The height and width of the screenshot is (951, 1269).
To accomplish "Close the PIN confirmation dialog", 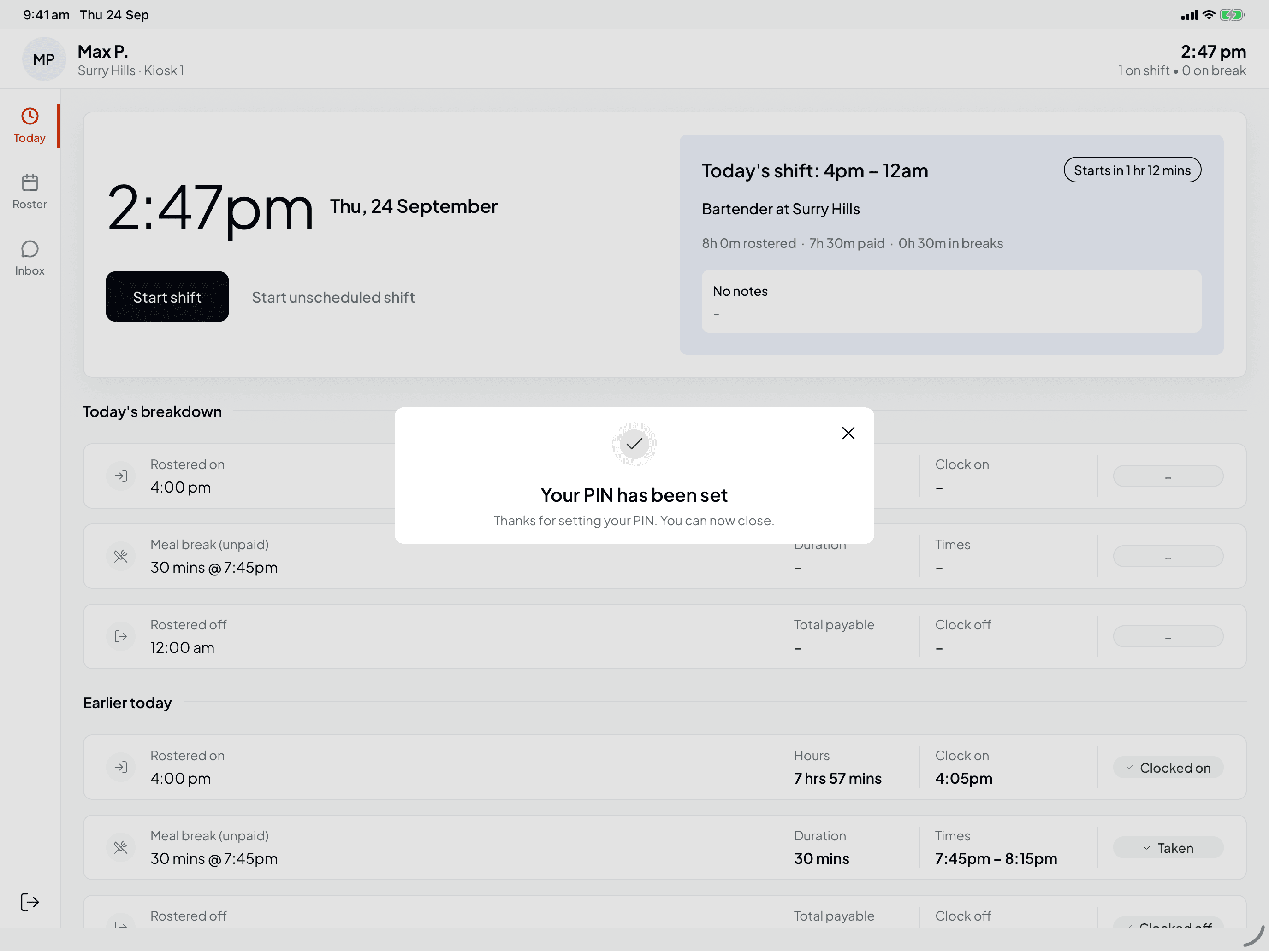I will point(848,433).
